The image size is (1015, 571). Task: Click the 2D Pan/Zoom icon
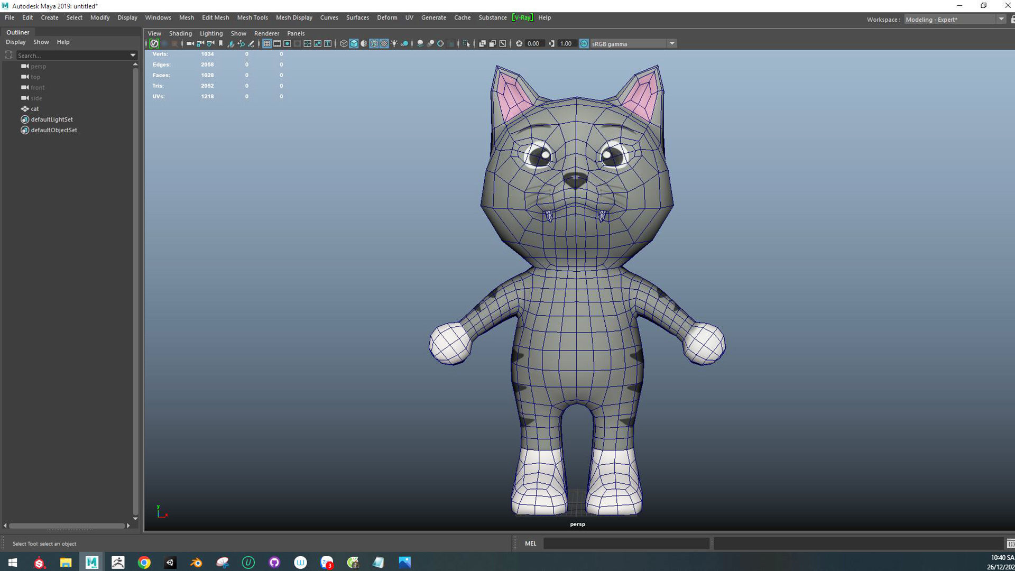(x=241, y=43)
